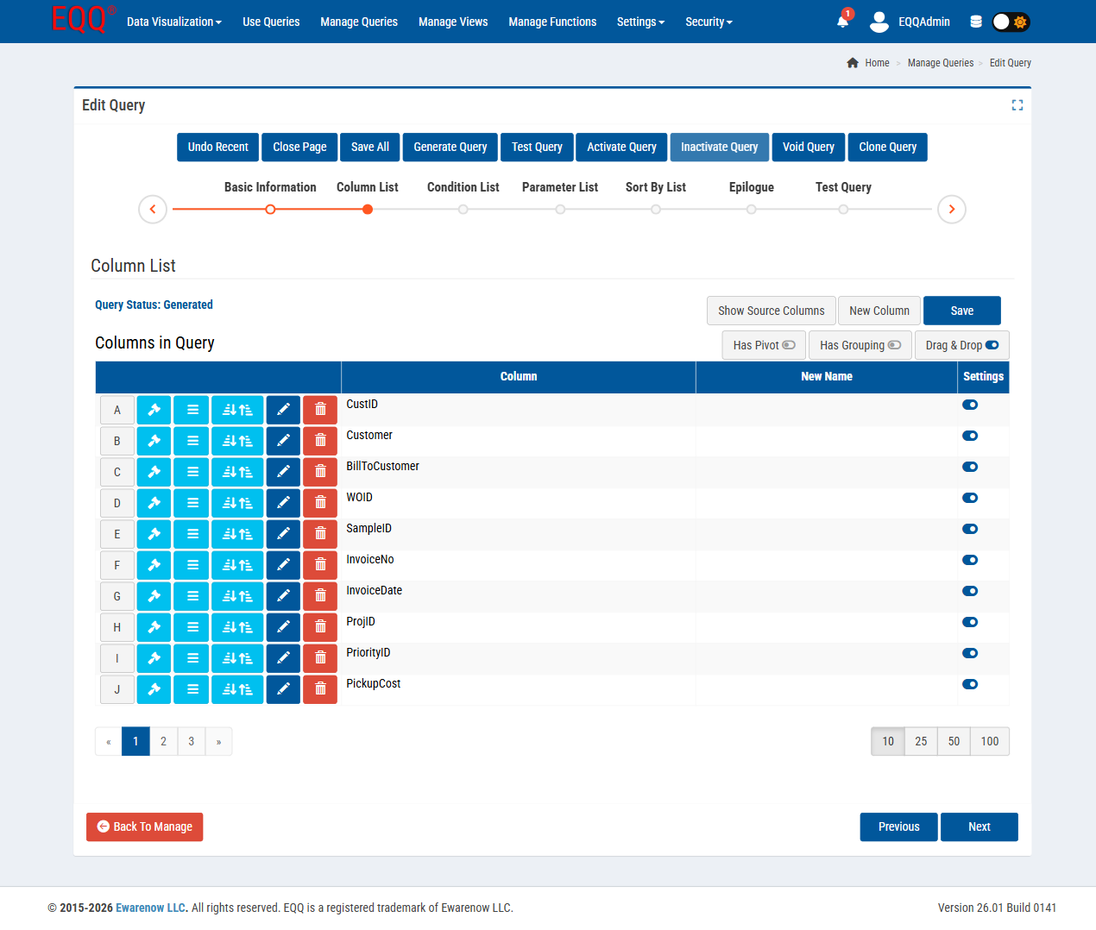This screenshot has width=1096, height=930.
Task: Edit the WOID column using its pencil icon
Action: coord(283,502)
